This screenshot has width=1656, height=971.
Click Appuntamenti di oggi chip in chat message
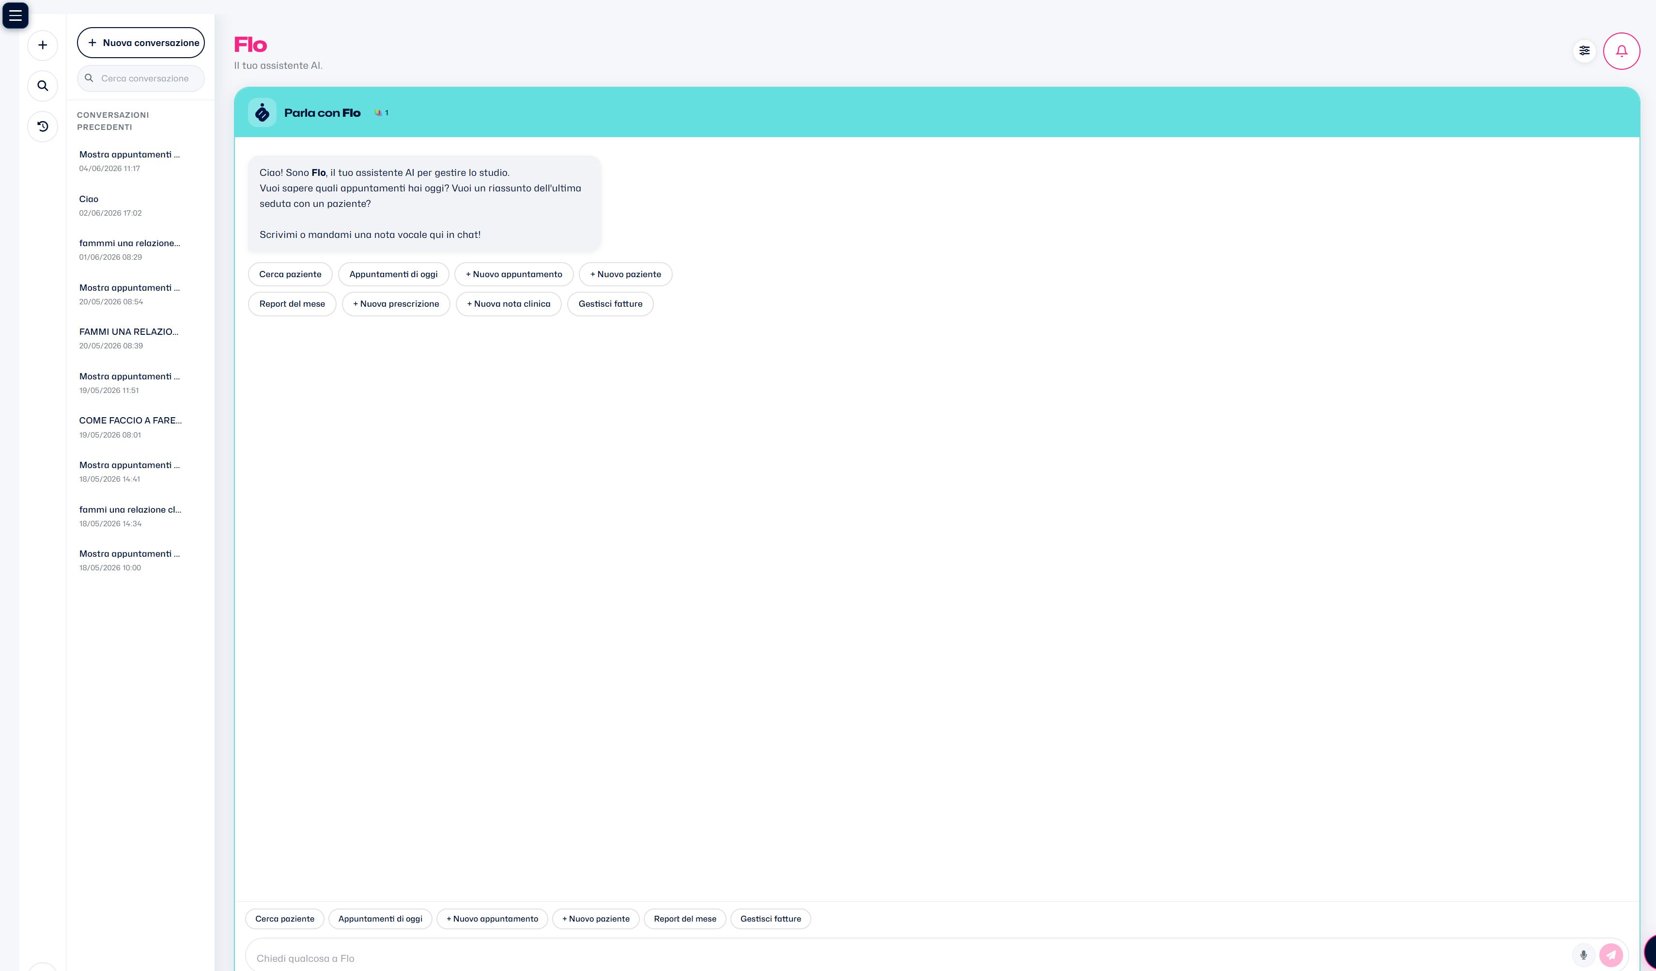point(393,274)
